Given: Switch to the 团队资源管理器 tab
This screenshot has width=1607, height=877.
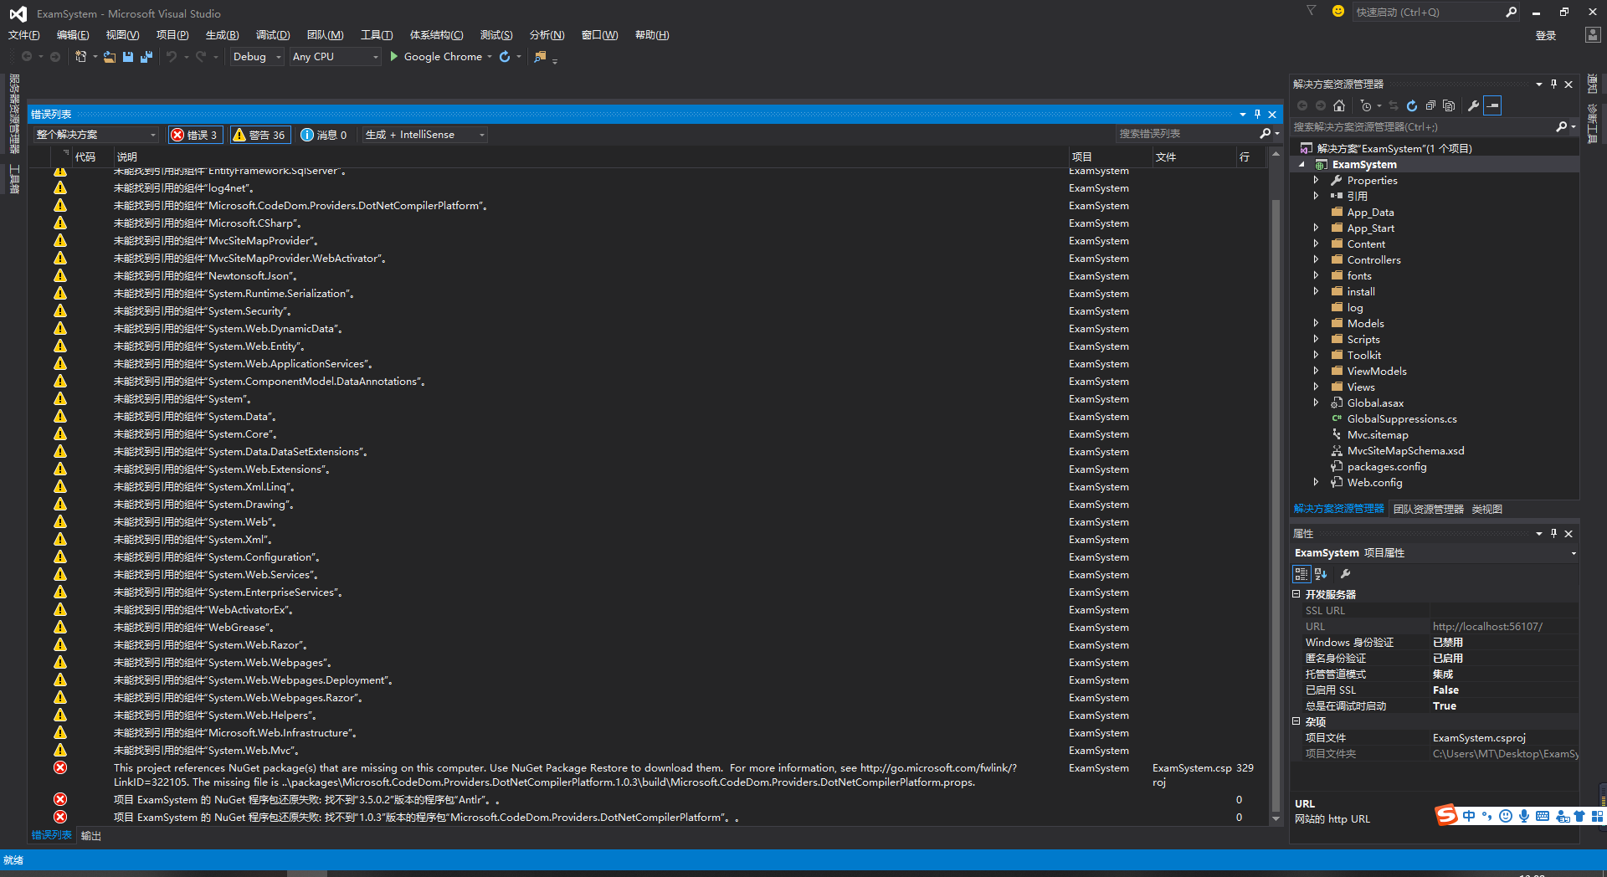Looking at the screenshot, I should 1428,508.
